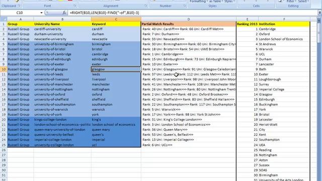Select column F header

click(284, 19)
